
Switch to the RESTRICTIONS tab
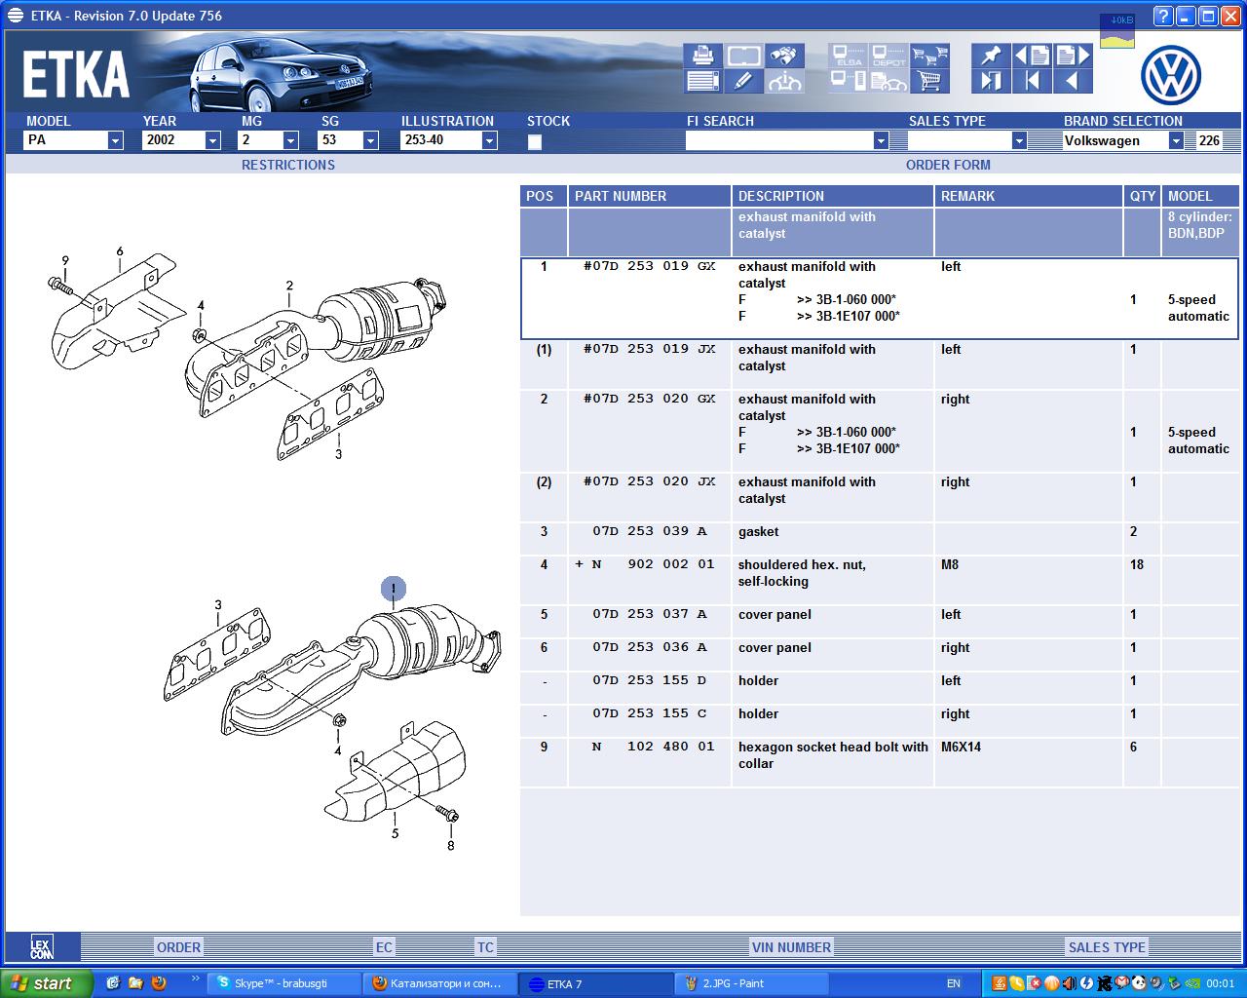click(x=287, y=165)
